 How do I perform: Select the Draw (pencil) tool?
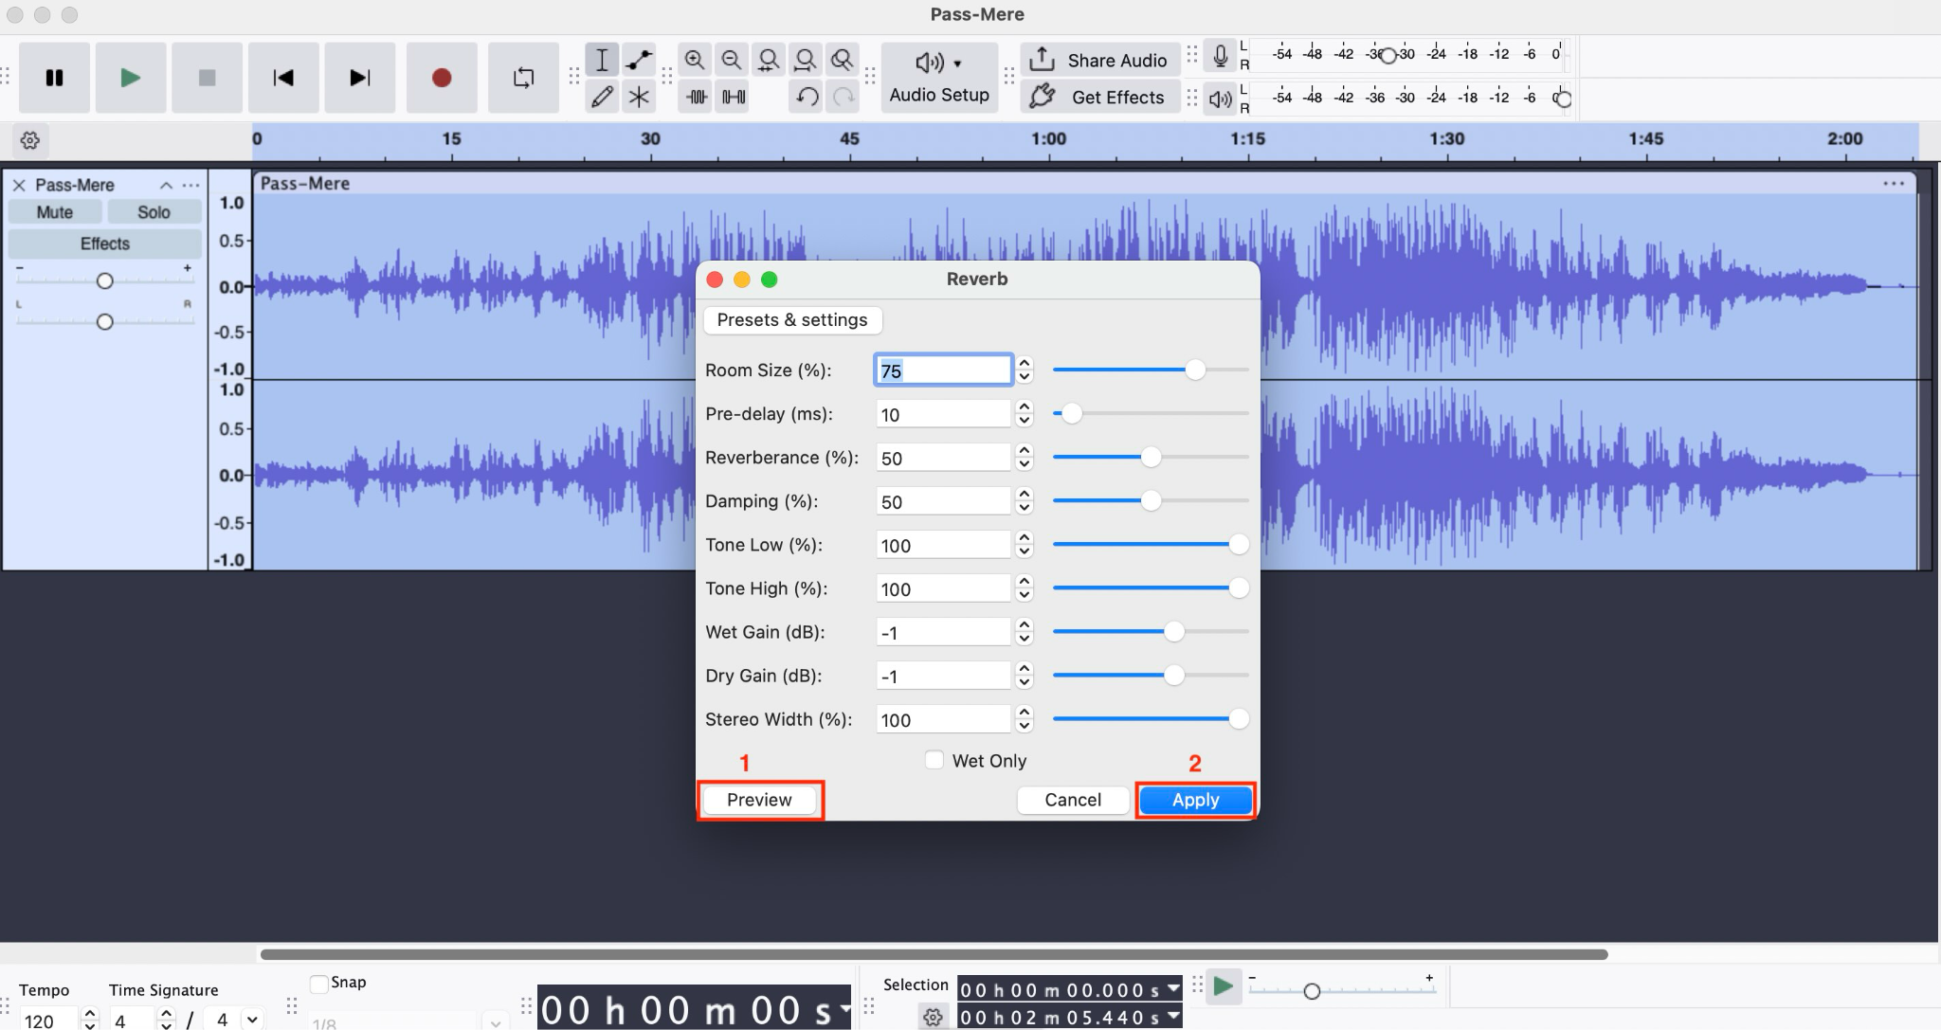click(x=602, y=97)
